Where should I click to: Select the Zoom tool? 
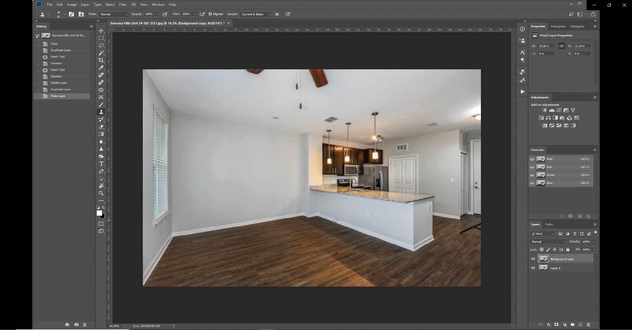[x=101, y=193]
